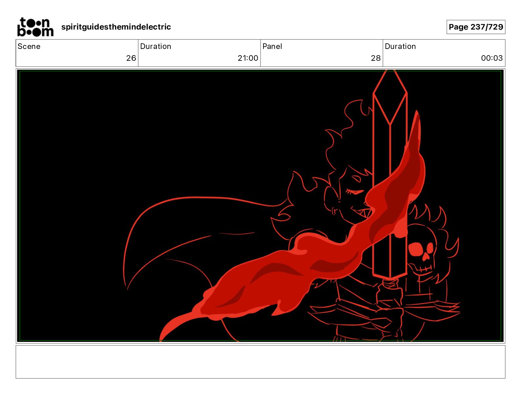Select the Panel label
Viewport: 521px width, 402px height.
click(272, 46)
